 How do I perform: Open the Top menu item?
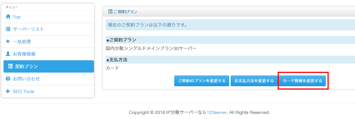tap(17, 17)
